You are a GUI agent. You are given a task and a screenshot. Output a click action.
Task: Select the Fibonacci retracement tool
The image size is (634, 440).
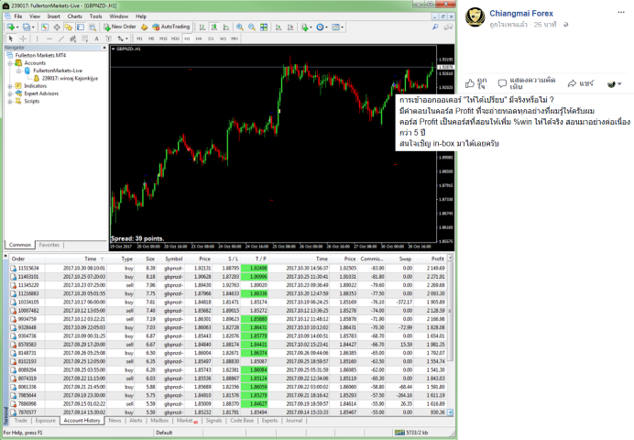[85, 38]
